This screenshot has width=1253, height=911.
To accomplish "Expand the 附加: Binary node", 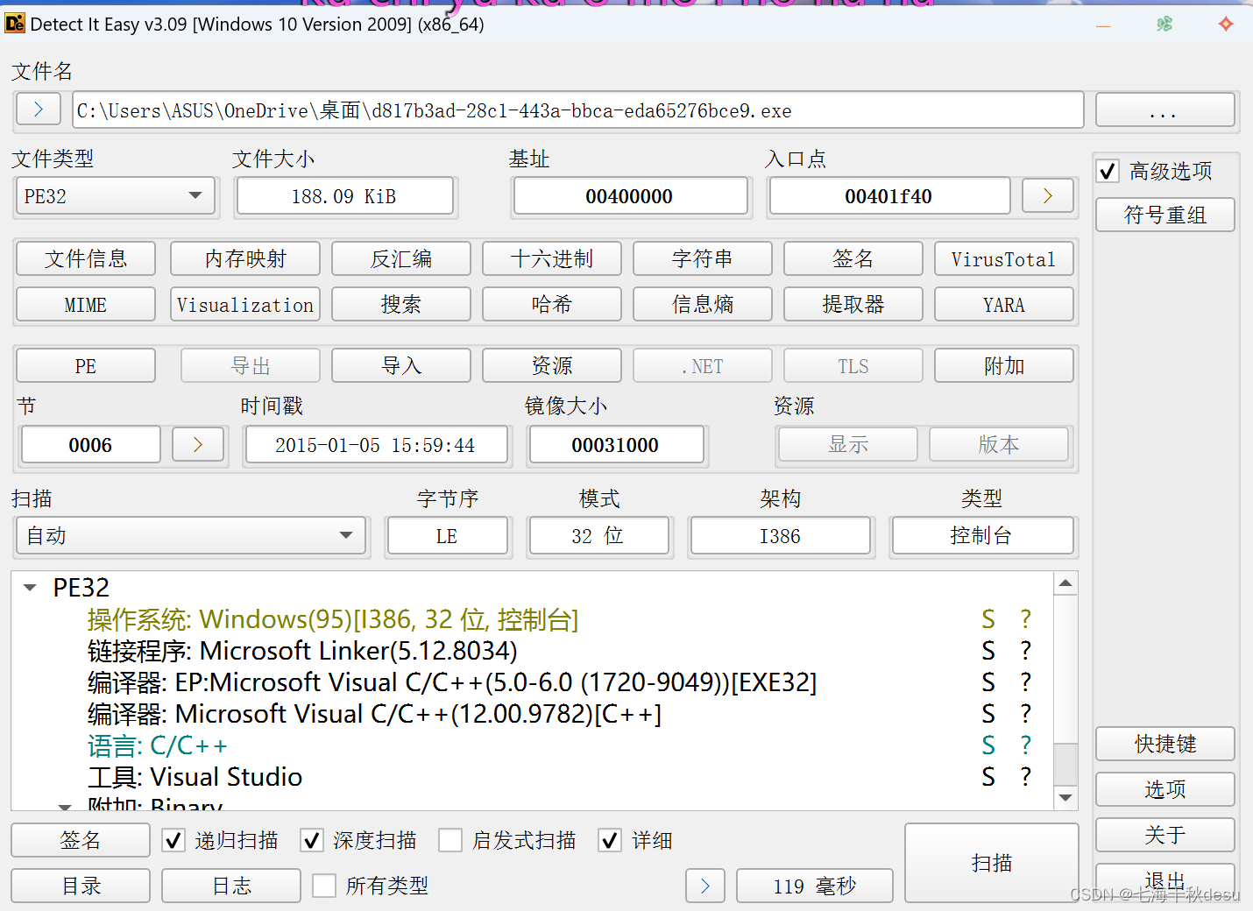I will point(65,806).
